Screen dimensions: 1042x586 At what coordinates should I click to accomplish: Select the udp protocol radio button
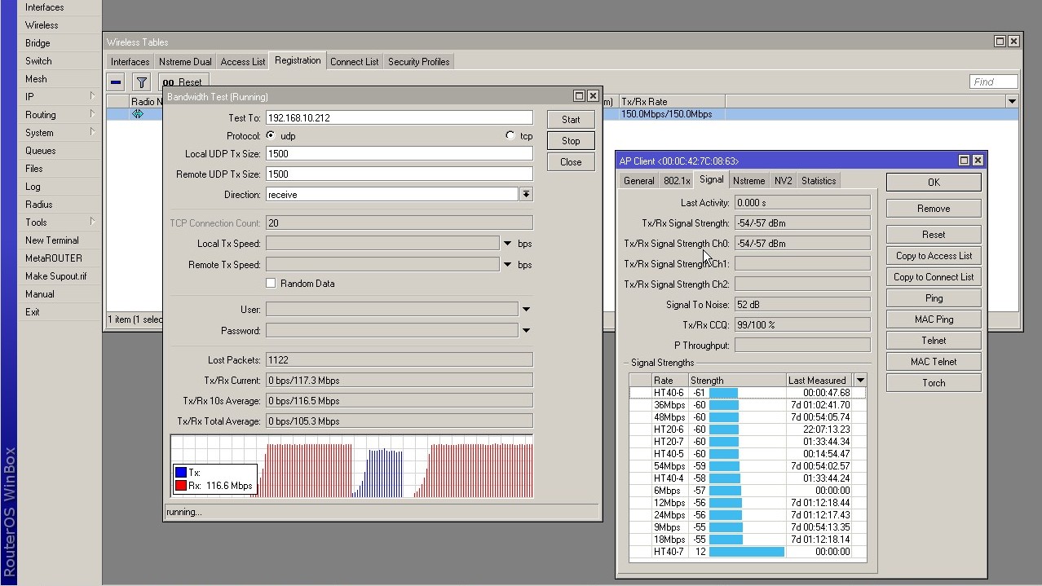pyautogui.click(x=271, y=136)
